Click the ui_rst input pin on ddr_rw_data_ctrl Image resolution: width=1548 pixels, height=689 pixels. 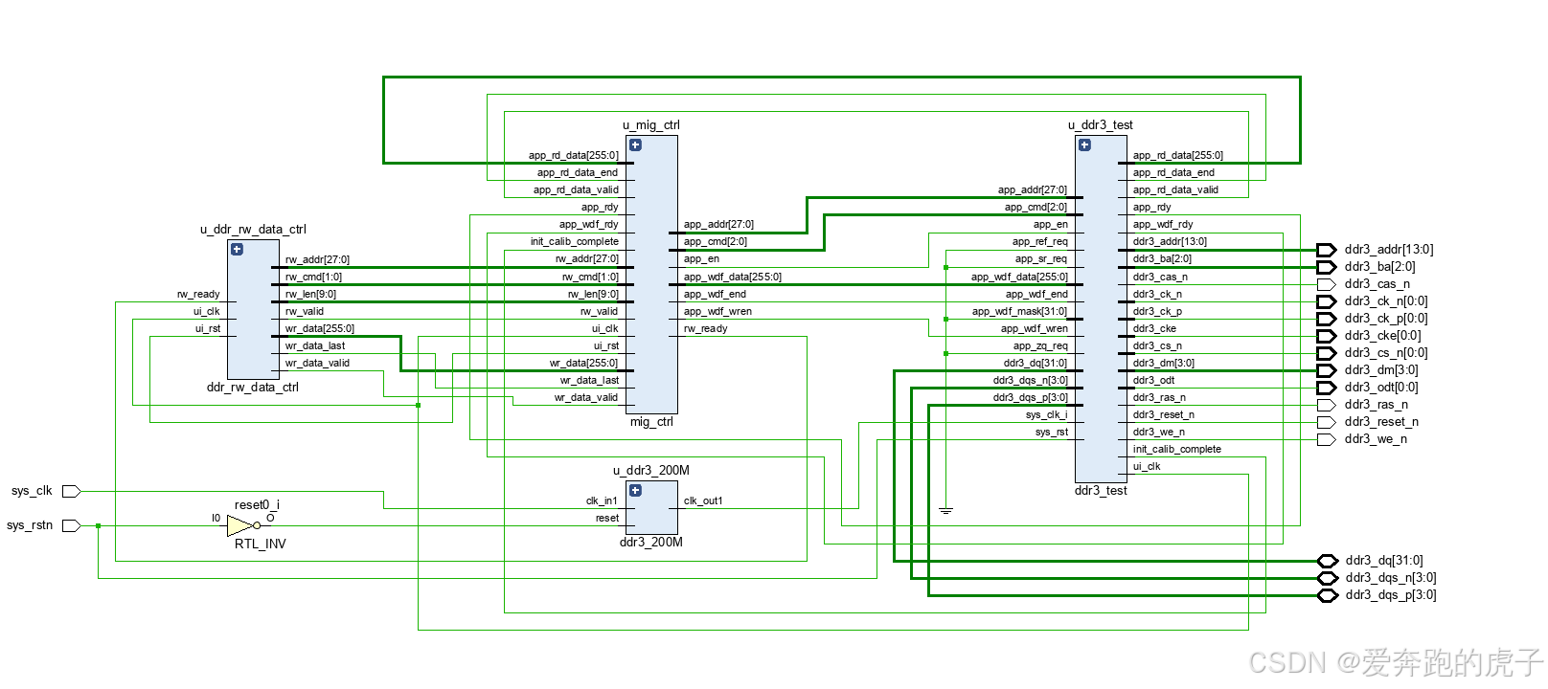(x=208, y=329)
